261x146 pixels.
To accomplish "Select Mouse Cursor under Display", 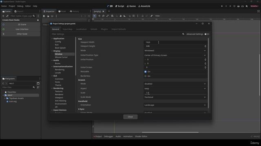I will (61, 57).
